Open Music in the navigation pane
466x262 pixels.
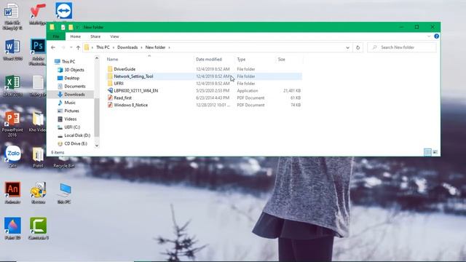coord(70,103)
